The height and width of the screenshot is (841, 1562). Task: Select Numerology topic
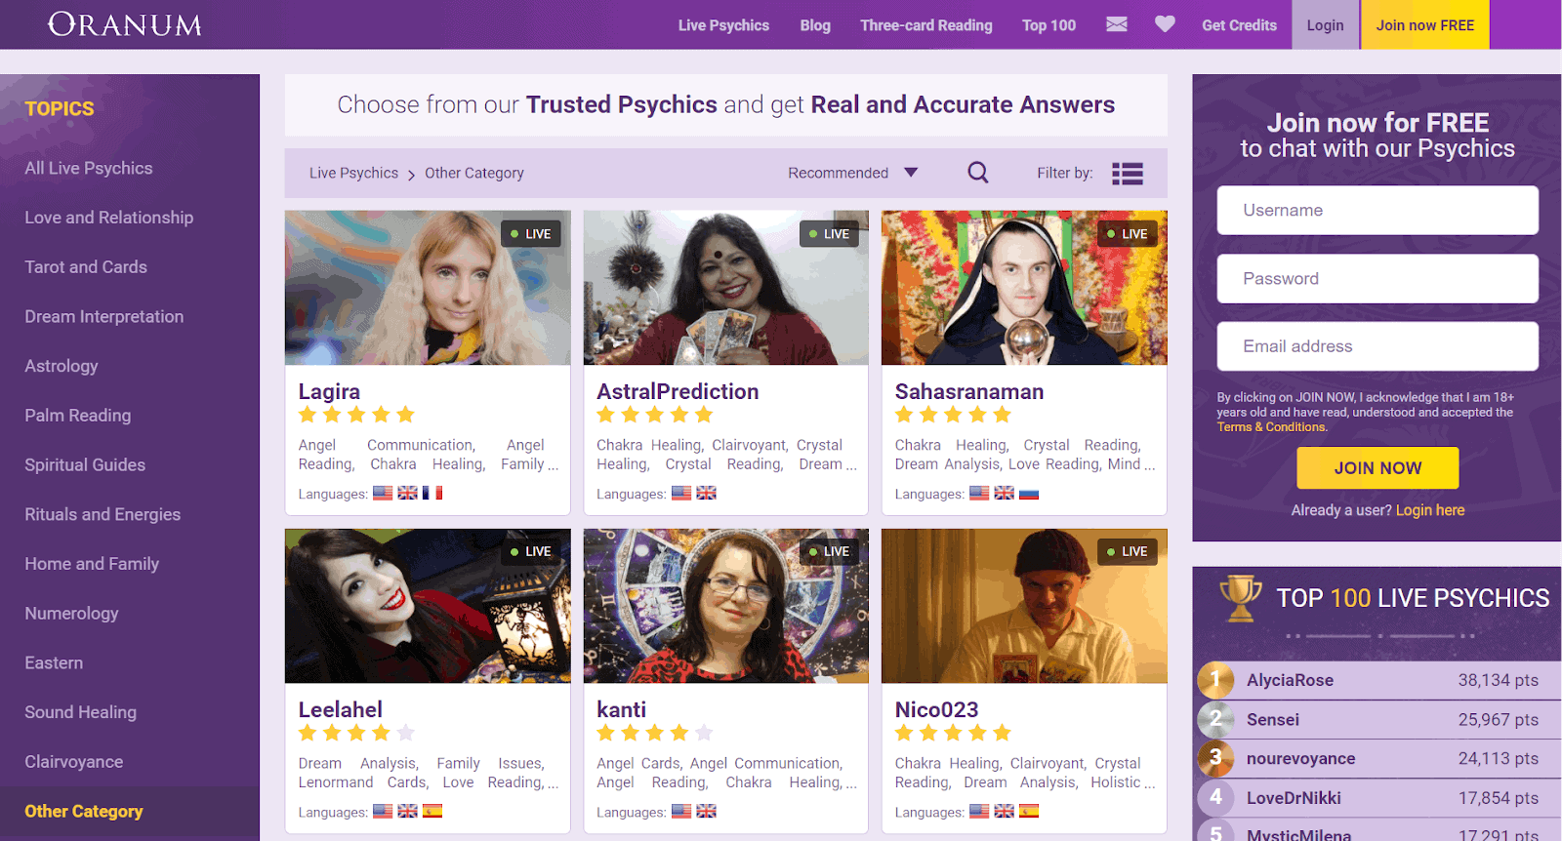coord(71,614)
